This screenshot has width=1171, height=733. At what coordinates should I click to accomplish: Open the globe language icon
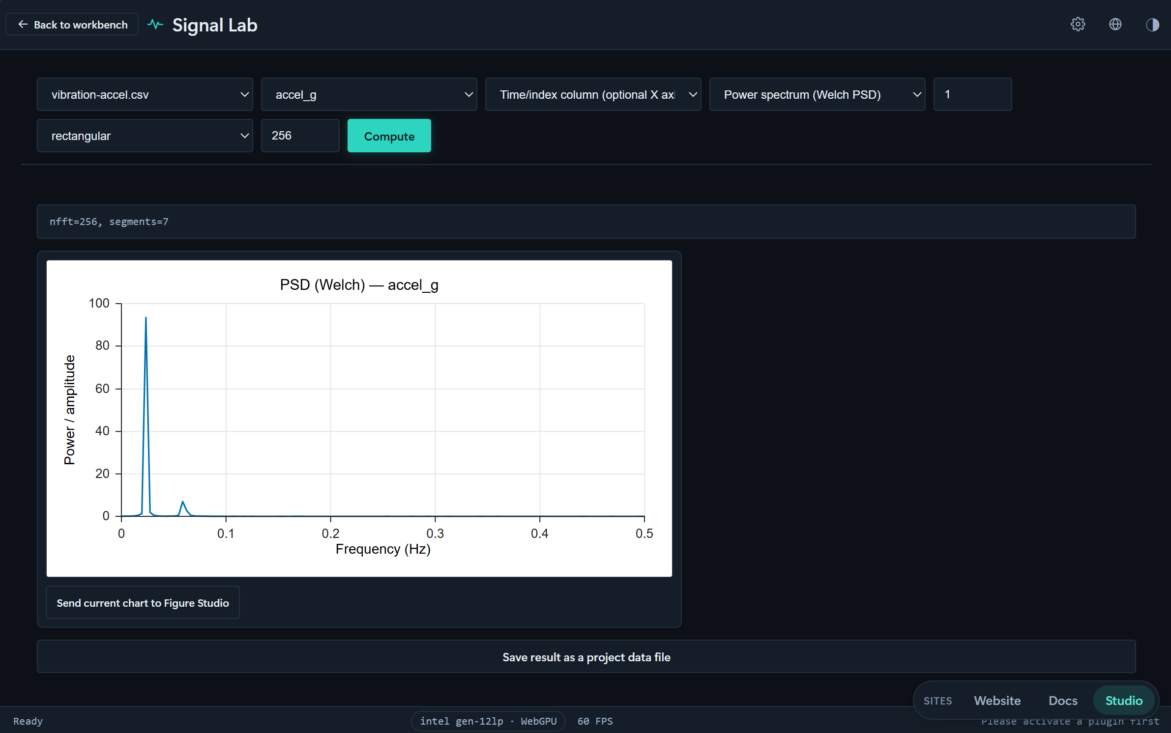(x=1115, y=25)
